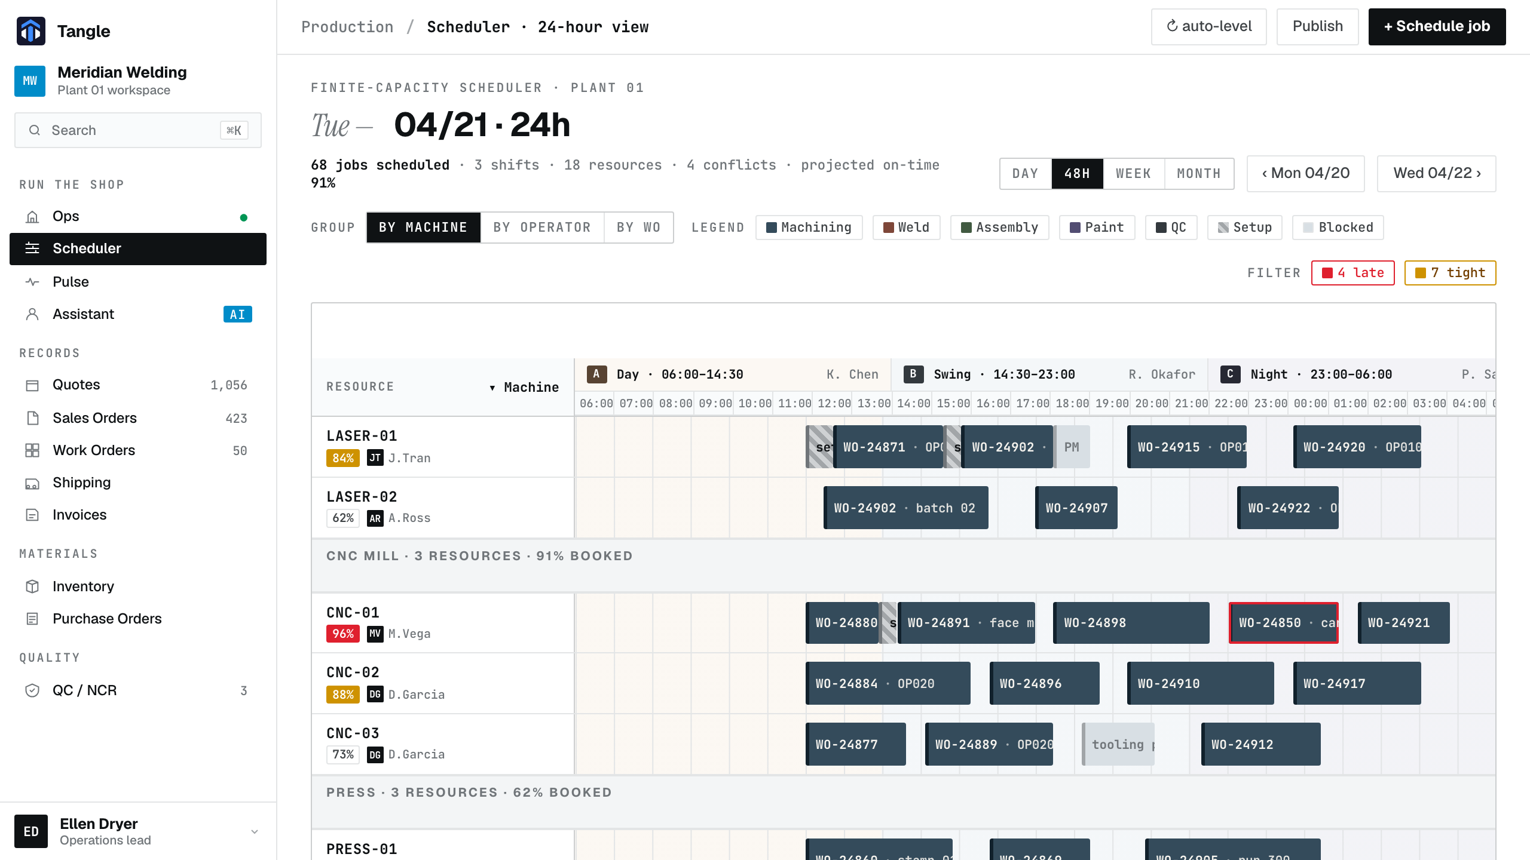Click the 88% utilization badge on CNC-02
The width and height of the screenshot is (1530, 860).
tap(342, 694)
